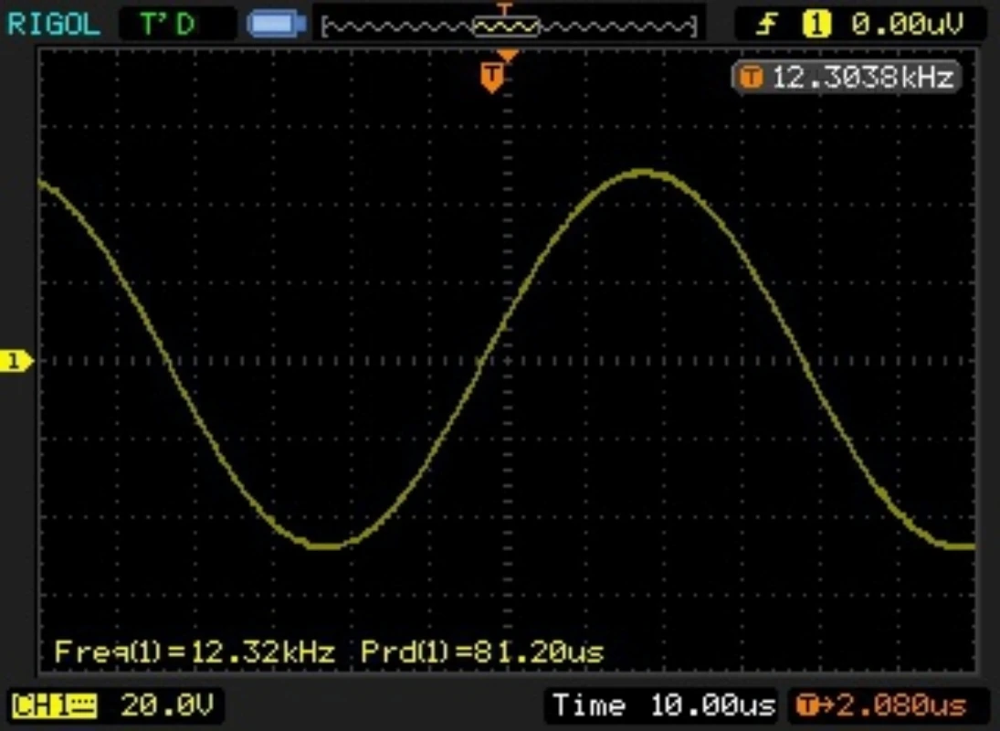Click the sine wave positive peak

point(644,172)
